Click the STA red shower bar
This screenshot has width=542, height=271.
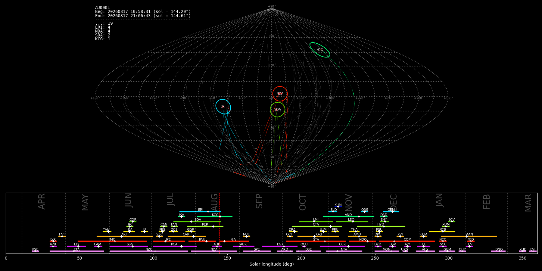pos(316,241)
